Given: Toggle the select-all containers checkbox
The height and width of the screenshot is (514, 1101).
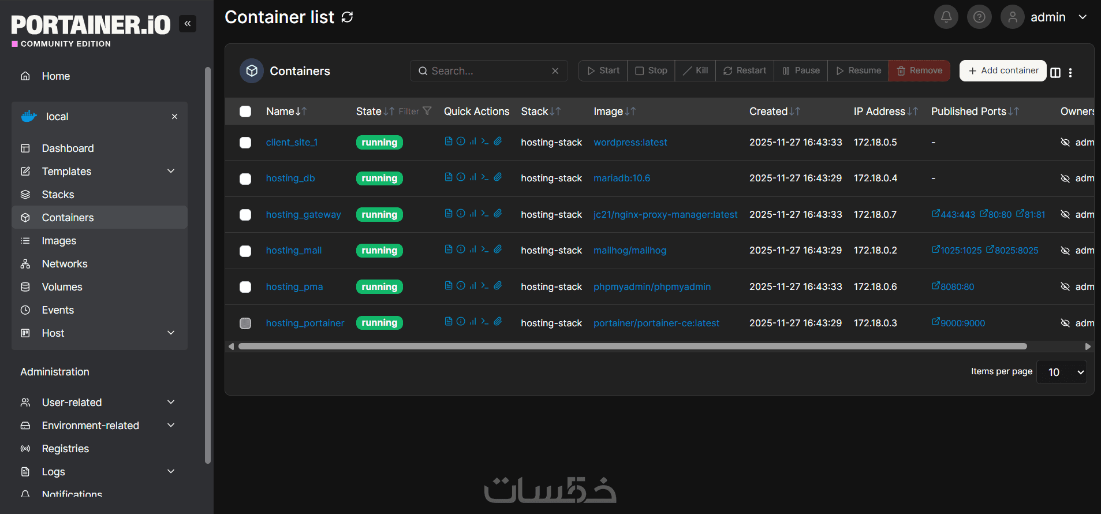Looking at the screenshot, I should click(x=245, y=111).
